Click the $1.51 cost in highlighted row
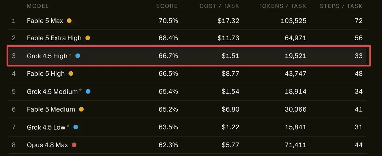Screen dimensions: 382x156 tap(231, 56)
